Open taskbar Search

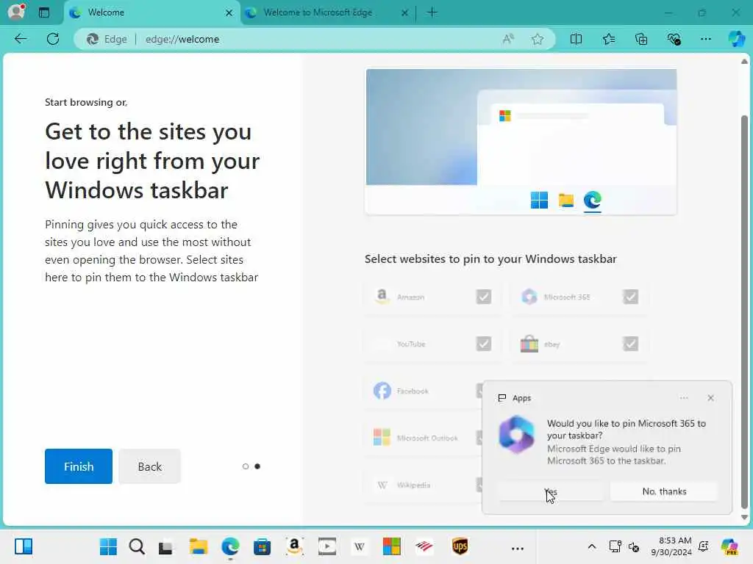[137, 546]
